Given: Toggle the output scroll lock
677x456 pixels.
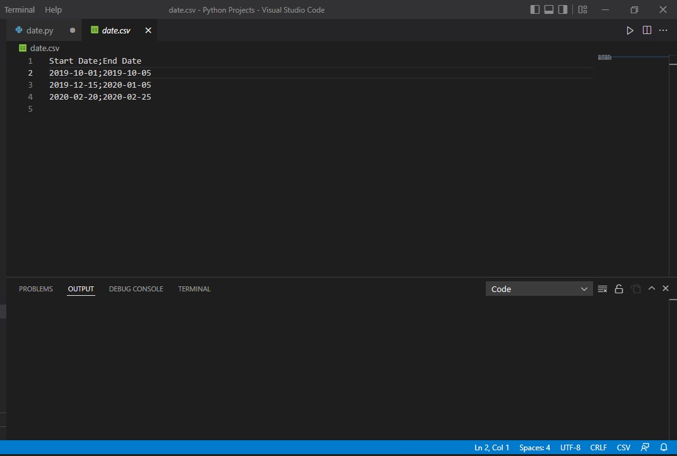Looking at the screenshot, I should (619, 289).
